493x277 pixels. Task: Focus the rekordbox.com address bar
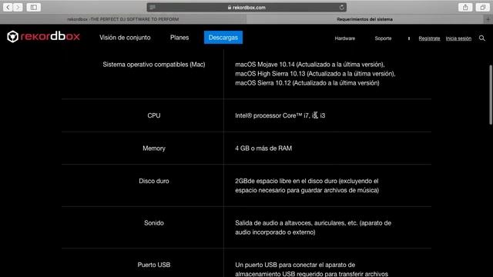[246, 7]
